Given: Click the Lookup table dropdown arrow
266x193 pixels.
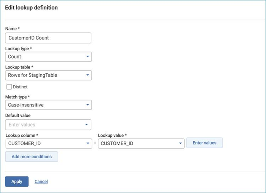Looking at the screenshot, I should point(87,75).
